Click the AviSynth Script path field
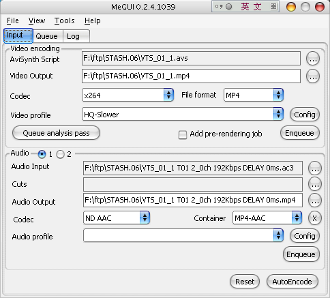The height and width of the screenshot is (298, 330). (x=191, y=59)
